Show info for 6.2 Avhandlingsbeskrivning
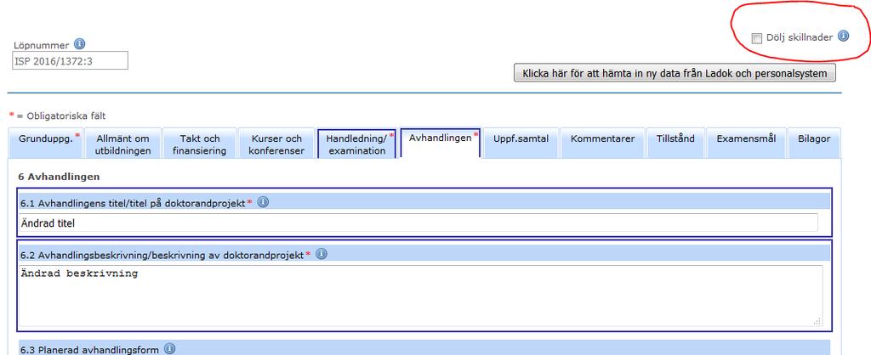This screenshot has height=355, width=871. 321,254
